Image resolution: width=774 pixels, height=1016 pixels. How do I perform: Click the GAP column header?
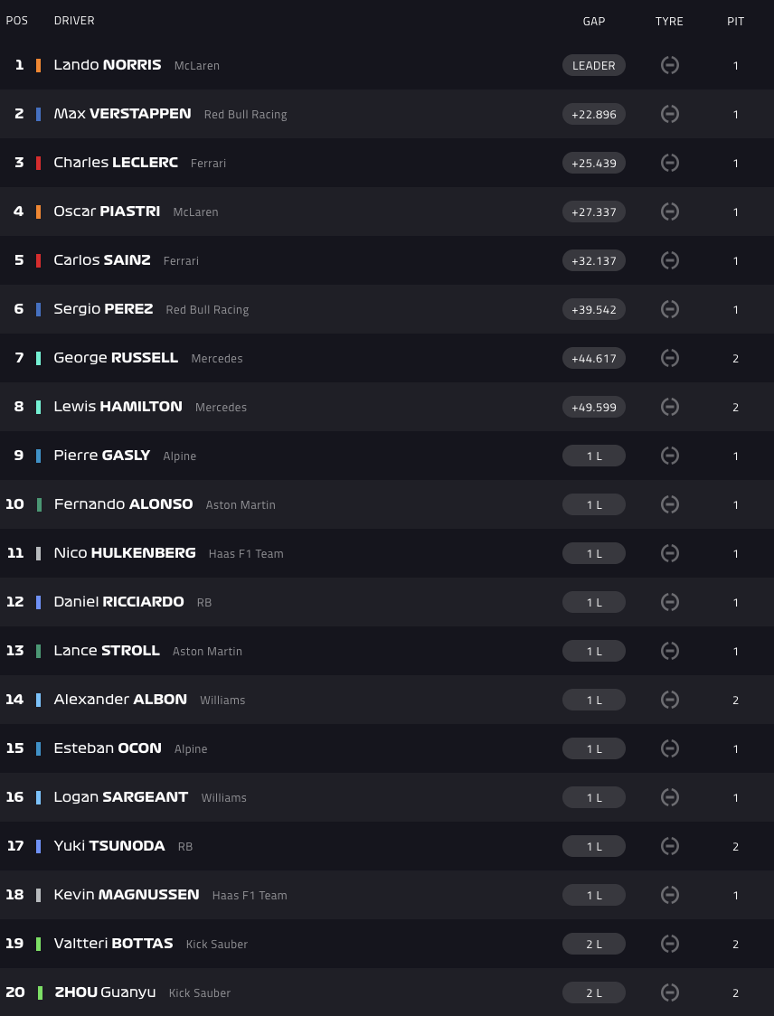tap(594, 21)
